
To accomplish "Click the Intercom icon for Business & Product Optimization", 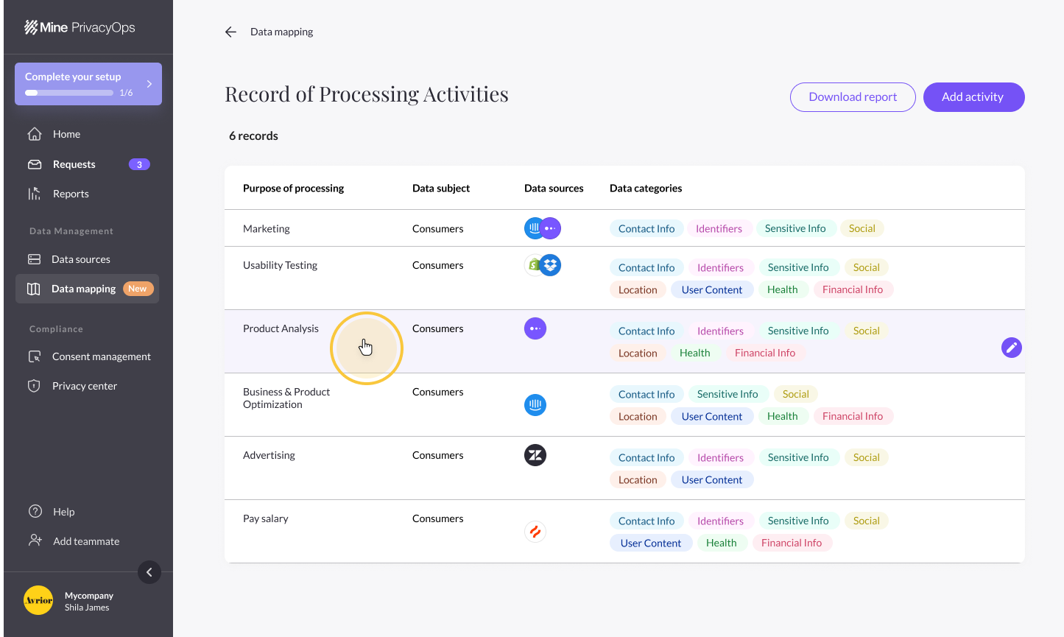I will 535,404.
